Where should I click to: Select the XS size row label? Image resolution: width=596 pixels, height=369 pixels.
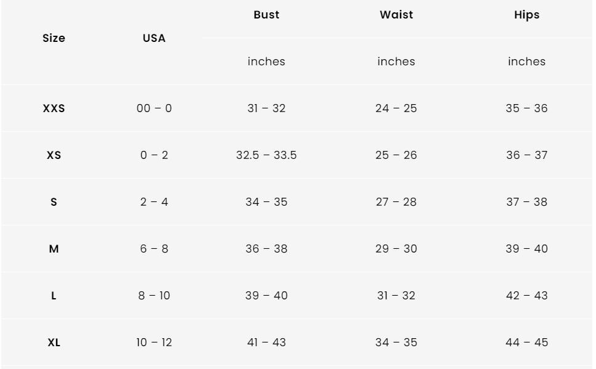(x=54, y=155)
